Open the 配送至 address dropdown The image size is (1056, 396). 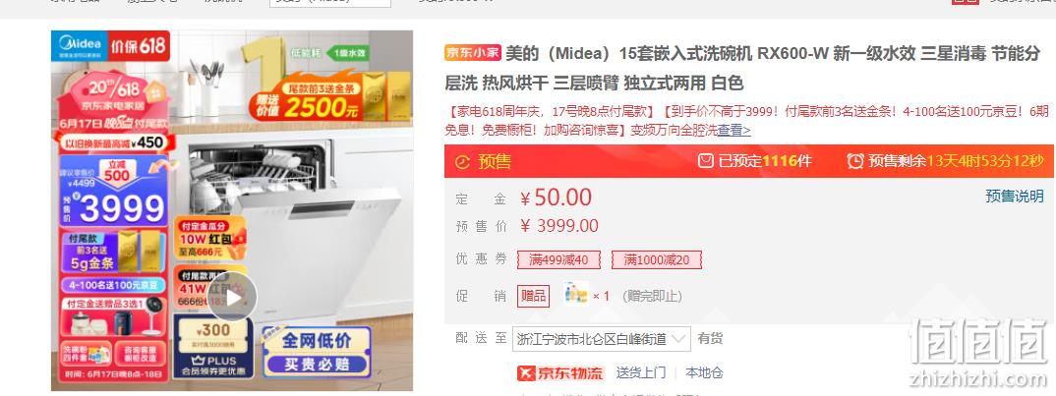coord(602,339)
